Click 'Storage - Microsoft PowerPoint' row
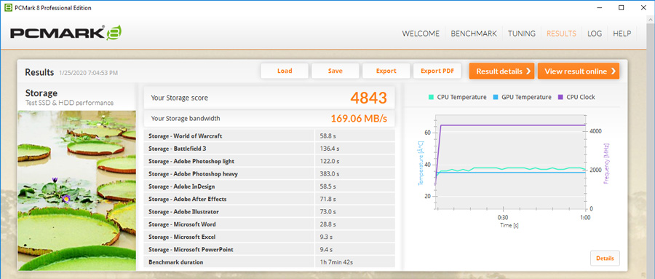The image size is (655, 279). [269, 250]
